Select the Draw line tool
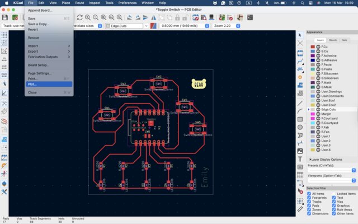358x224 pixels. tap(300, 103)
